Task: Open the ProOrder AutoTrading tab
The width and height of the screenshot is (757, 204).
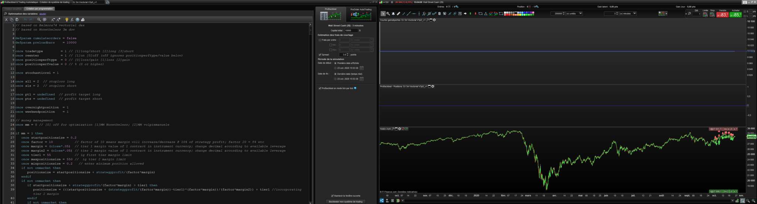Action: coord(361,14)
